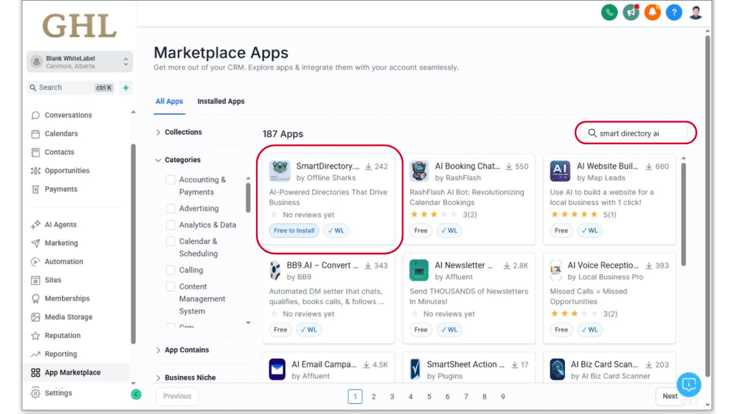Viewport: 734px width, 414px height.
Task: Open the orange notifications bell
Action: (652, 12)
